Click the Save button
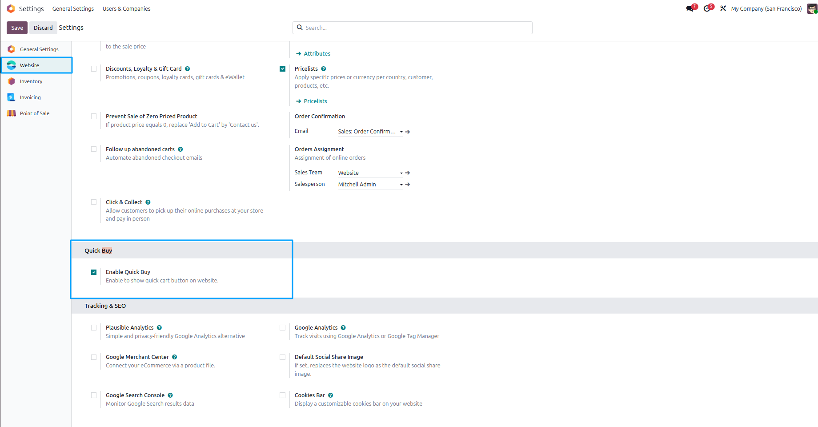 [17, 28]
